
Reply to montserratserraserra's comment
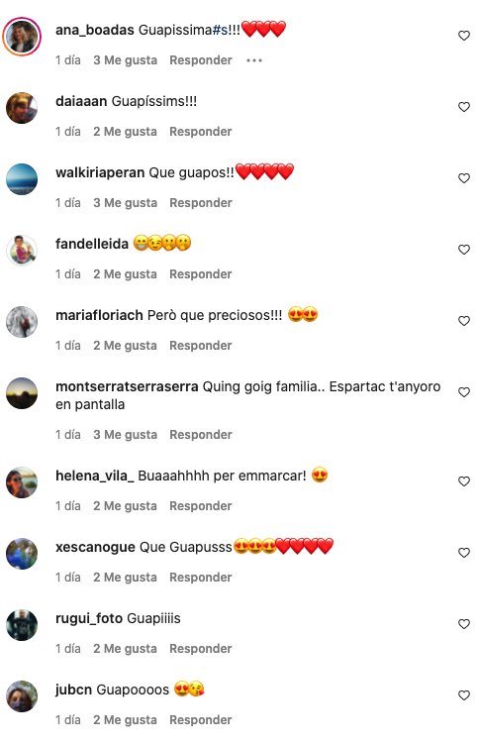click(x=201, y=435)
